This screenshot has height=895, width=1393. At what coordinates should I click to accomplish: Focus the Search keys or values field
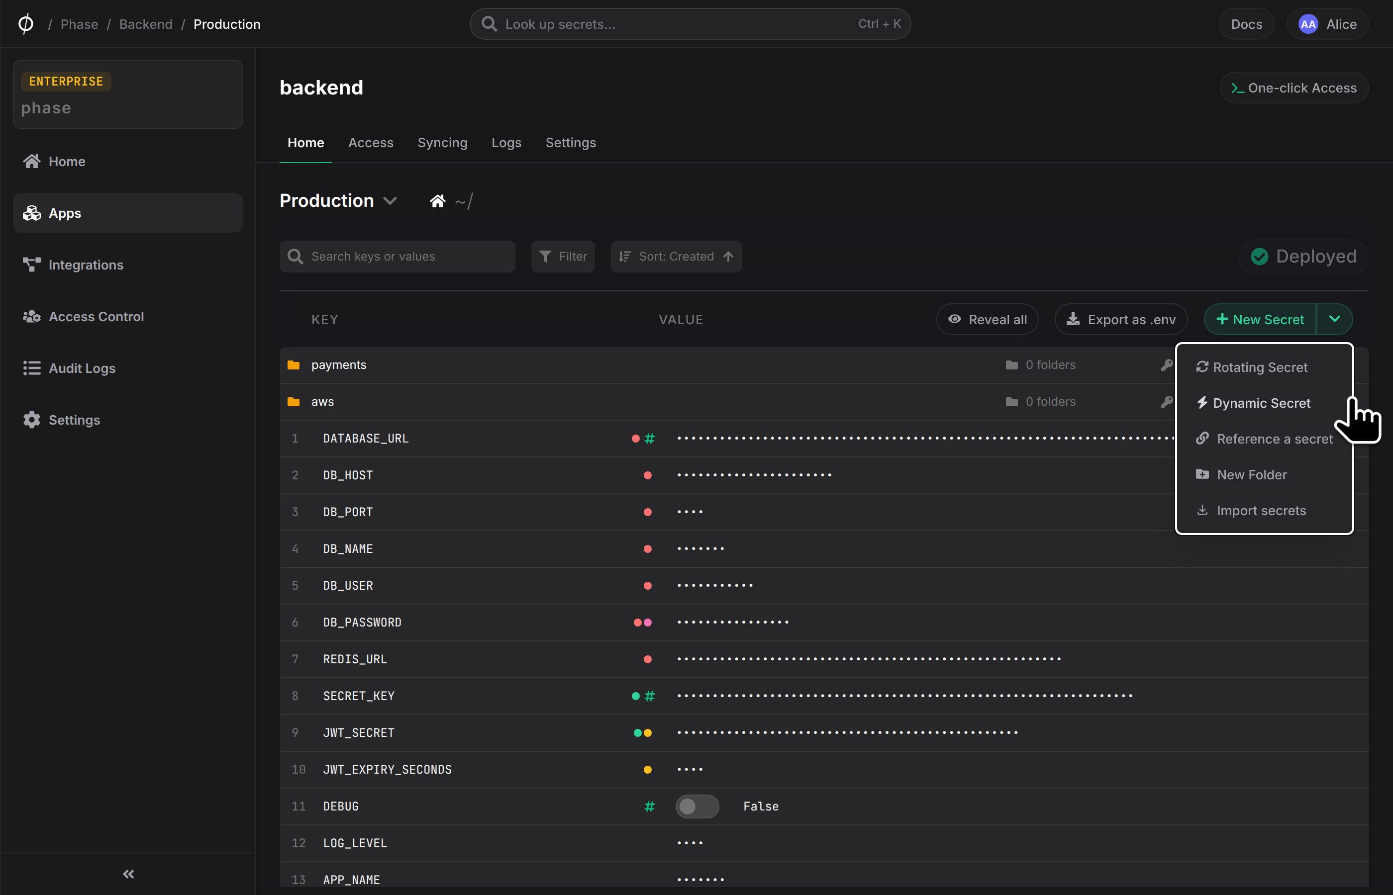coord(397,256)
